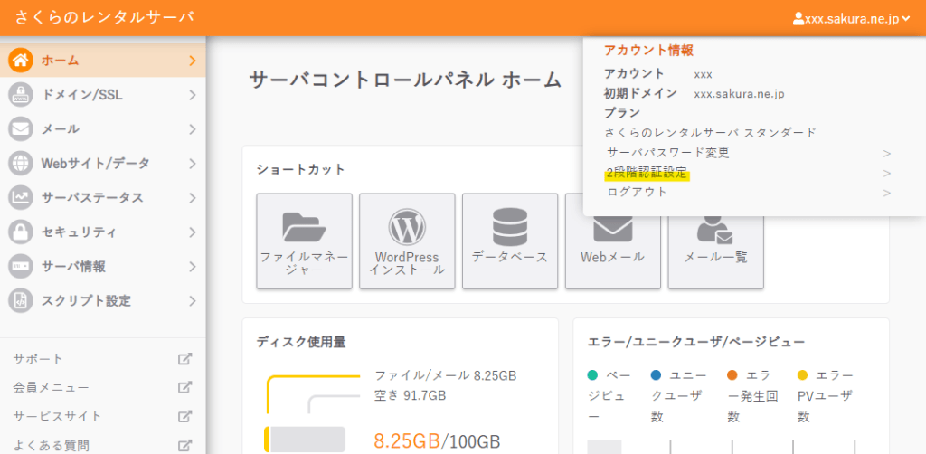The image size is (926, 454).
Task: Click the Webサイト/データ globe icon
Action: [21, 163]
